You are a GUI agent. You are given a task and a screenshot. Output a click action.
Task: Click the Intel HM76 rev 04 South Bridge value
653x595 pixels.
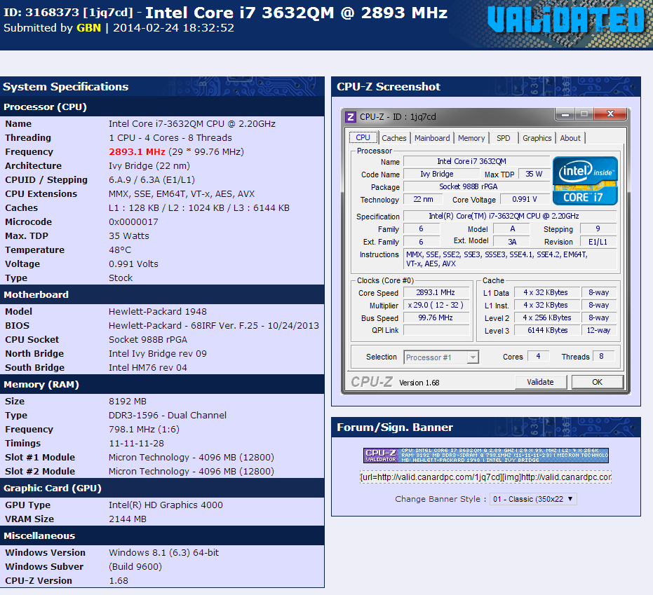[x=148, y=368]
